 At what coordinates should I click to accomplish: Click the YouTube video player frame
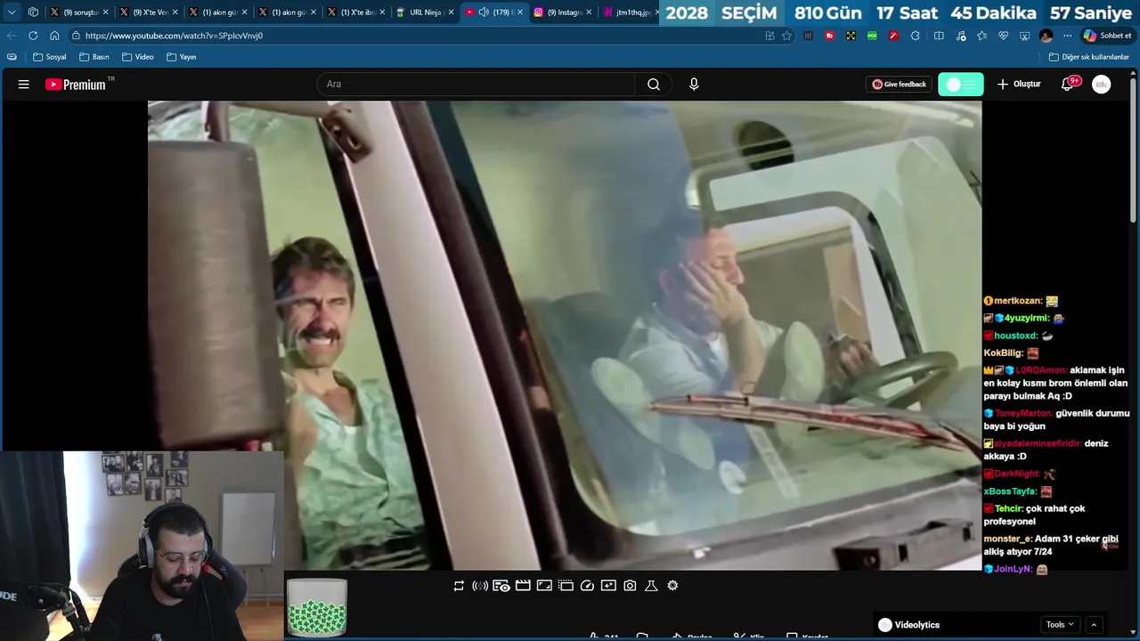click(x=565, y=335)
